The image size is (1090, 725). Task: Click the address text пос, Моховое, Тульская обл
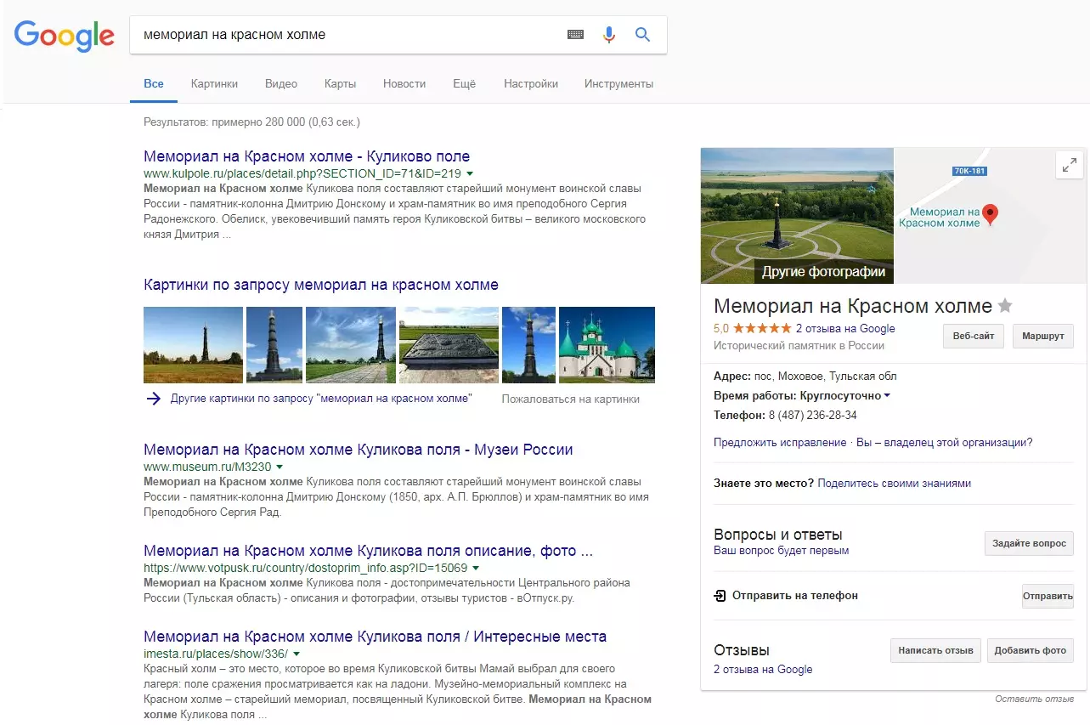pos(826,376)
